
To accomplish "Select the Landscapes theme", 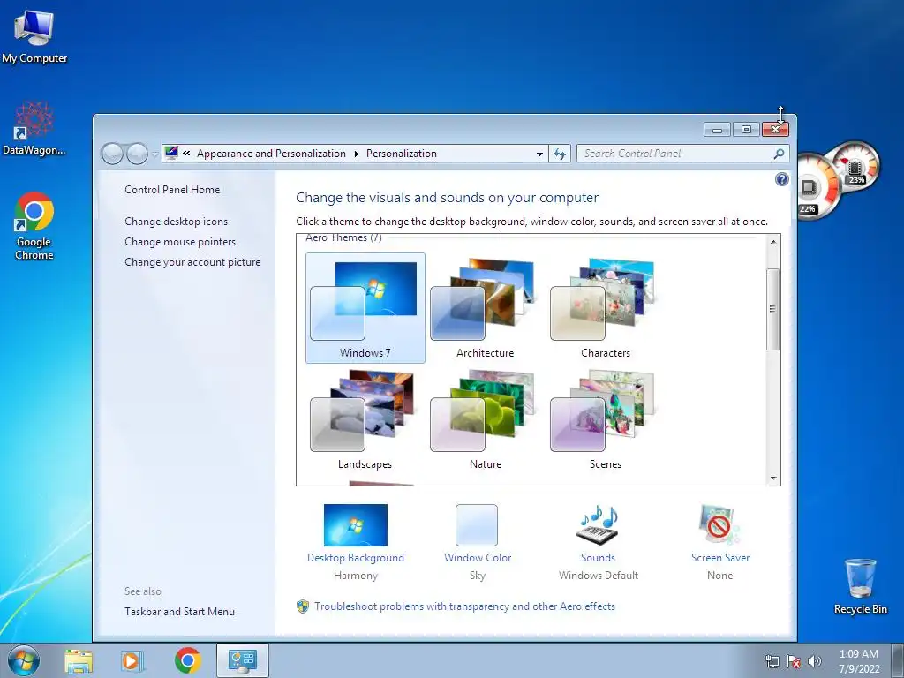I will pyautogui.click(x=365, y=421).
